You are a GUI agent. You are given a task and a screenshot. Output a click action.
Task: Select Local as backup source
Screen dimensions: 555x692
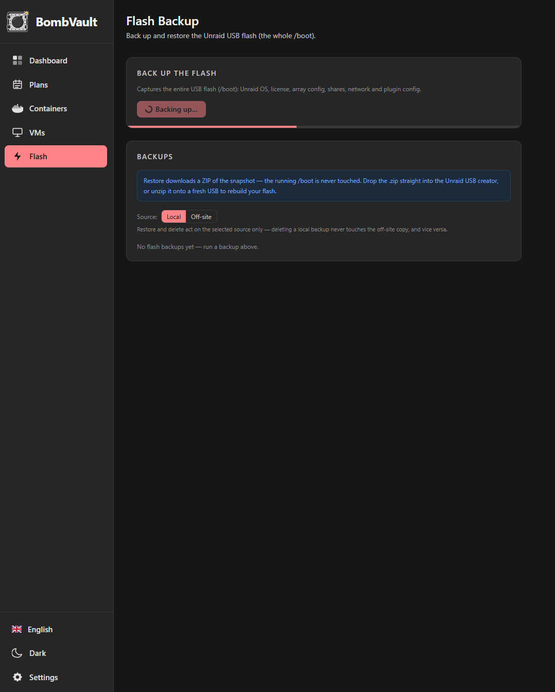pos(174,216)
